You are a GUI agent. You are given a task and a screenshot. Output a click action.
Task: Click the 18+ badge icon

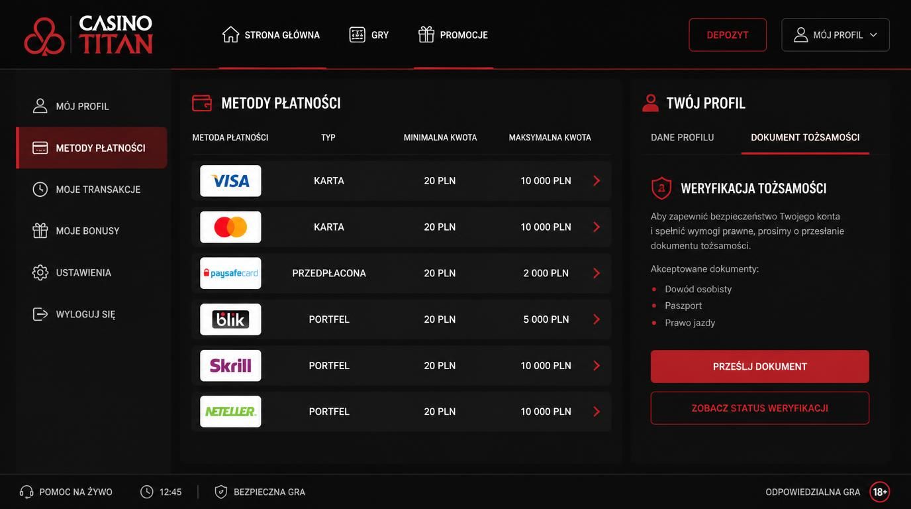tap(880, 492)
